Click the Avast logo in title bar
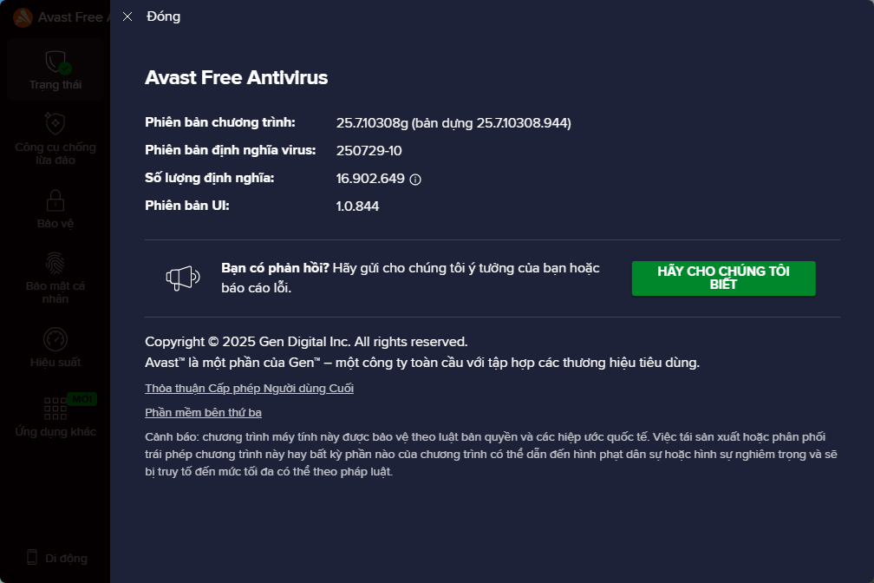This screenshot has width=874, height=583. [23, 18]
